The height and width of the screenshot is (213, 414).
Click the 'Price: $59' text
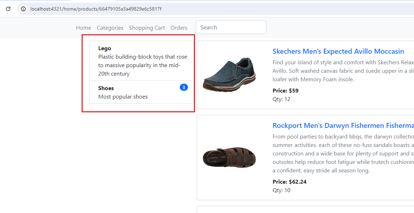pos(285,91)
